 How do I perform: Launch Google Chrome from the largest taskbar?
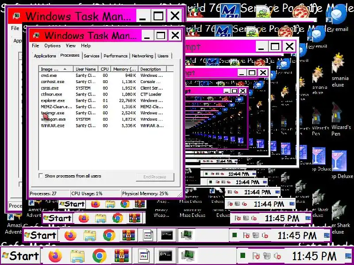coord(99,256)
